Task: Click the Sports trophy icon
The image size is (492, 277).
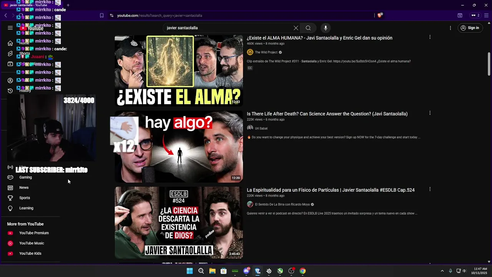Action: [x=10, y=198]
